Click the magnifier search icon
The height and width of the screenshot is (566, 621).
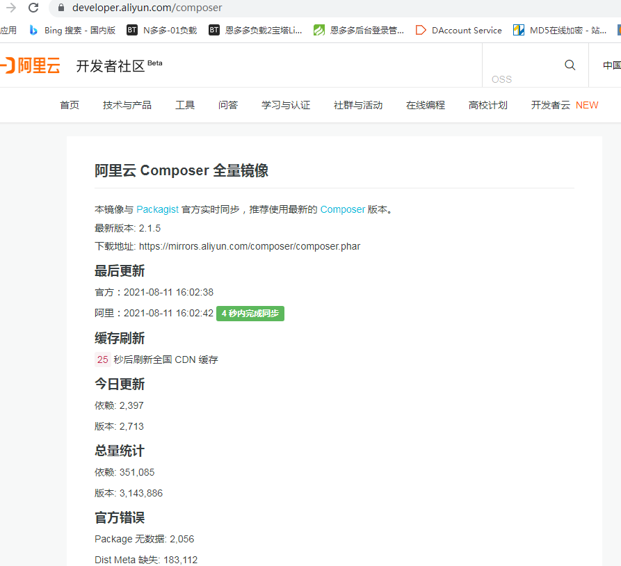[570, 65]
